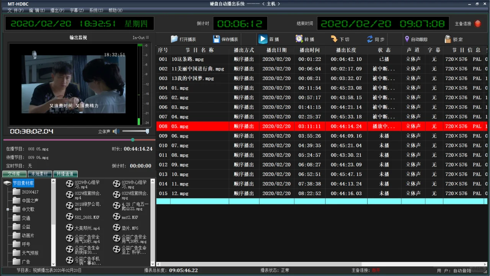Select 公益广告安全用气30秒.mpg film reel
490x276 pixels.
[116, 239]
